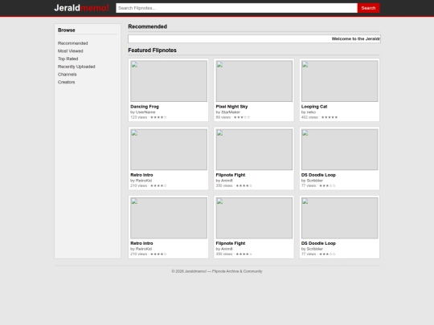
Task: Browse Channels from the sidebar
Action: [x=67, y=75]
